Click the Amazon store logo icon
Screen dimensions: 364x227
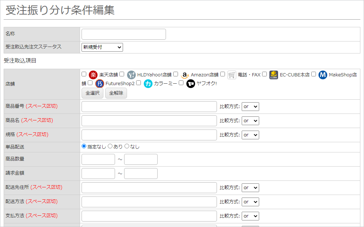[x=185, y=75]
